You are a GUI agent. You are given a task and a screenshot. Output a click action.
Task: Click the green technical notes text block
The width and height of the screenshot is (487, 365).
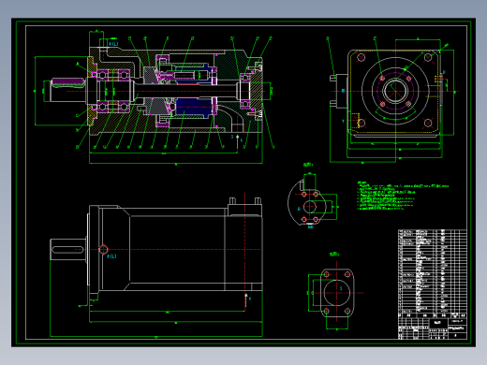click(x=403, y=196)
